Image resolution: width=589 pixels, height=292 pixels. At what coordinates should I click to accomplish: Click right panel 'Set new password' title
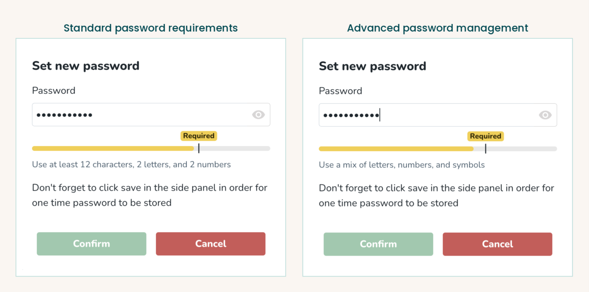pos(372,66)
